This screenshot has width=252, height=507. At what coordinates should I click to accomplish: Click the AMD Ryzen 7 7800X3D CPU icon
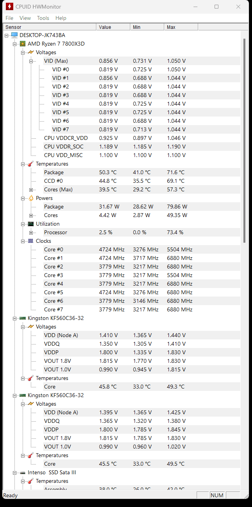point(23,44)
